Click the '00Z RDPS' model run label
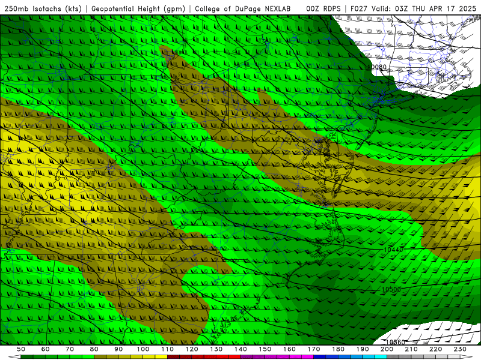The width and height of the screenshot is (481, 360). 323,8
